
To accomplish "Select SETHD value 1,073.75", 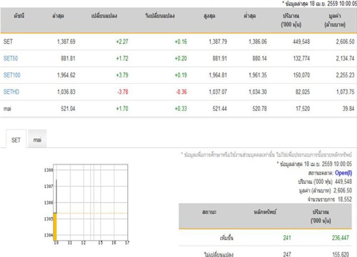I will pos(345,92).
